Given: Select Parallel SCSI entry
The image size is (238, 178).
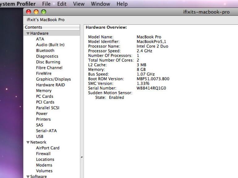Looking at the screenshot, I should click(48, 108).
